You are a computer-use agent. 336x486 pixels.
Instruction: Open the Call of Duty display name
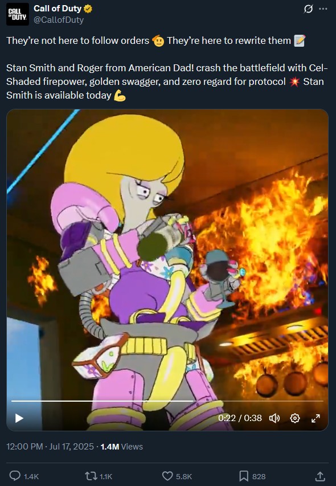pos(58,9)
